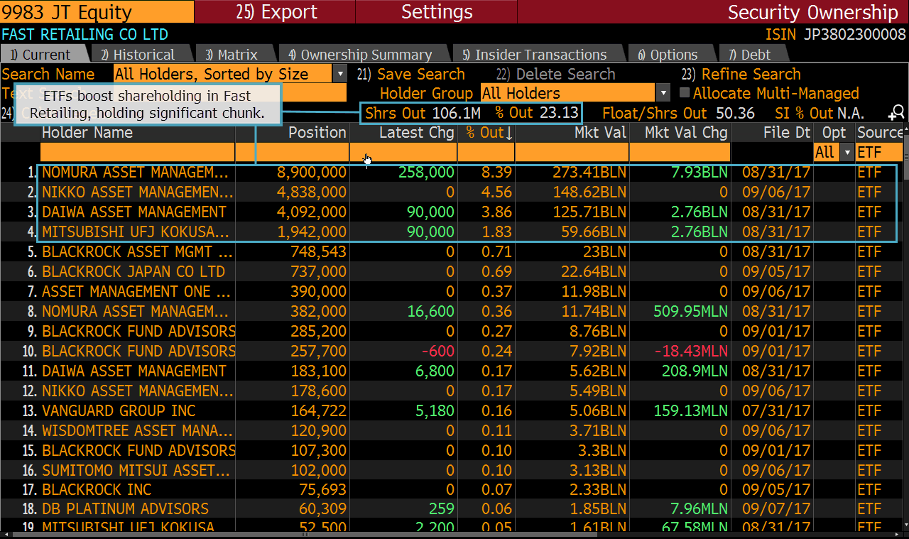Open Settings menu
909x539 pixels.
coord(437,12)
